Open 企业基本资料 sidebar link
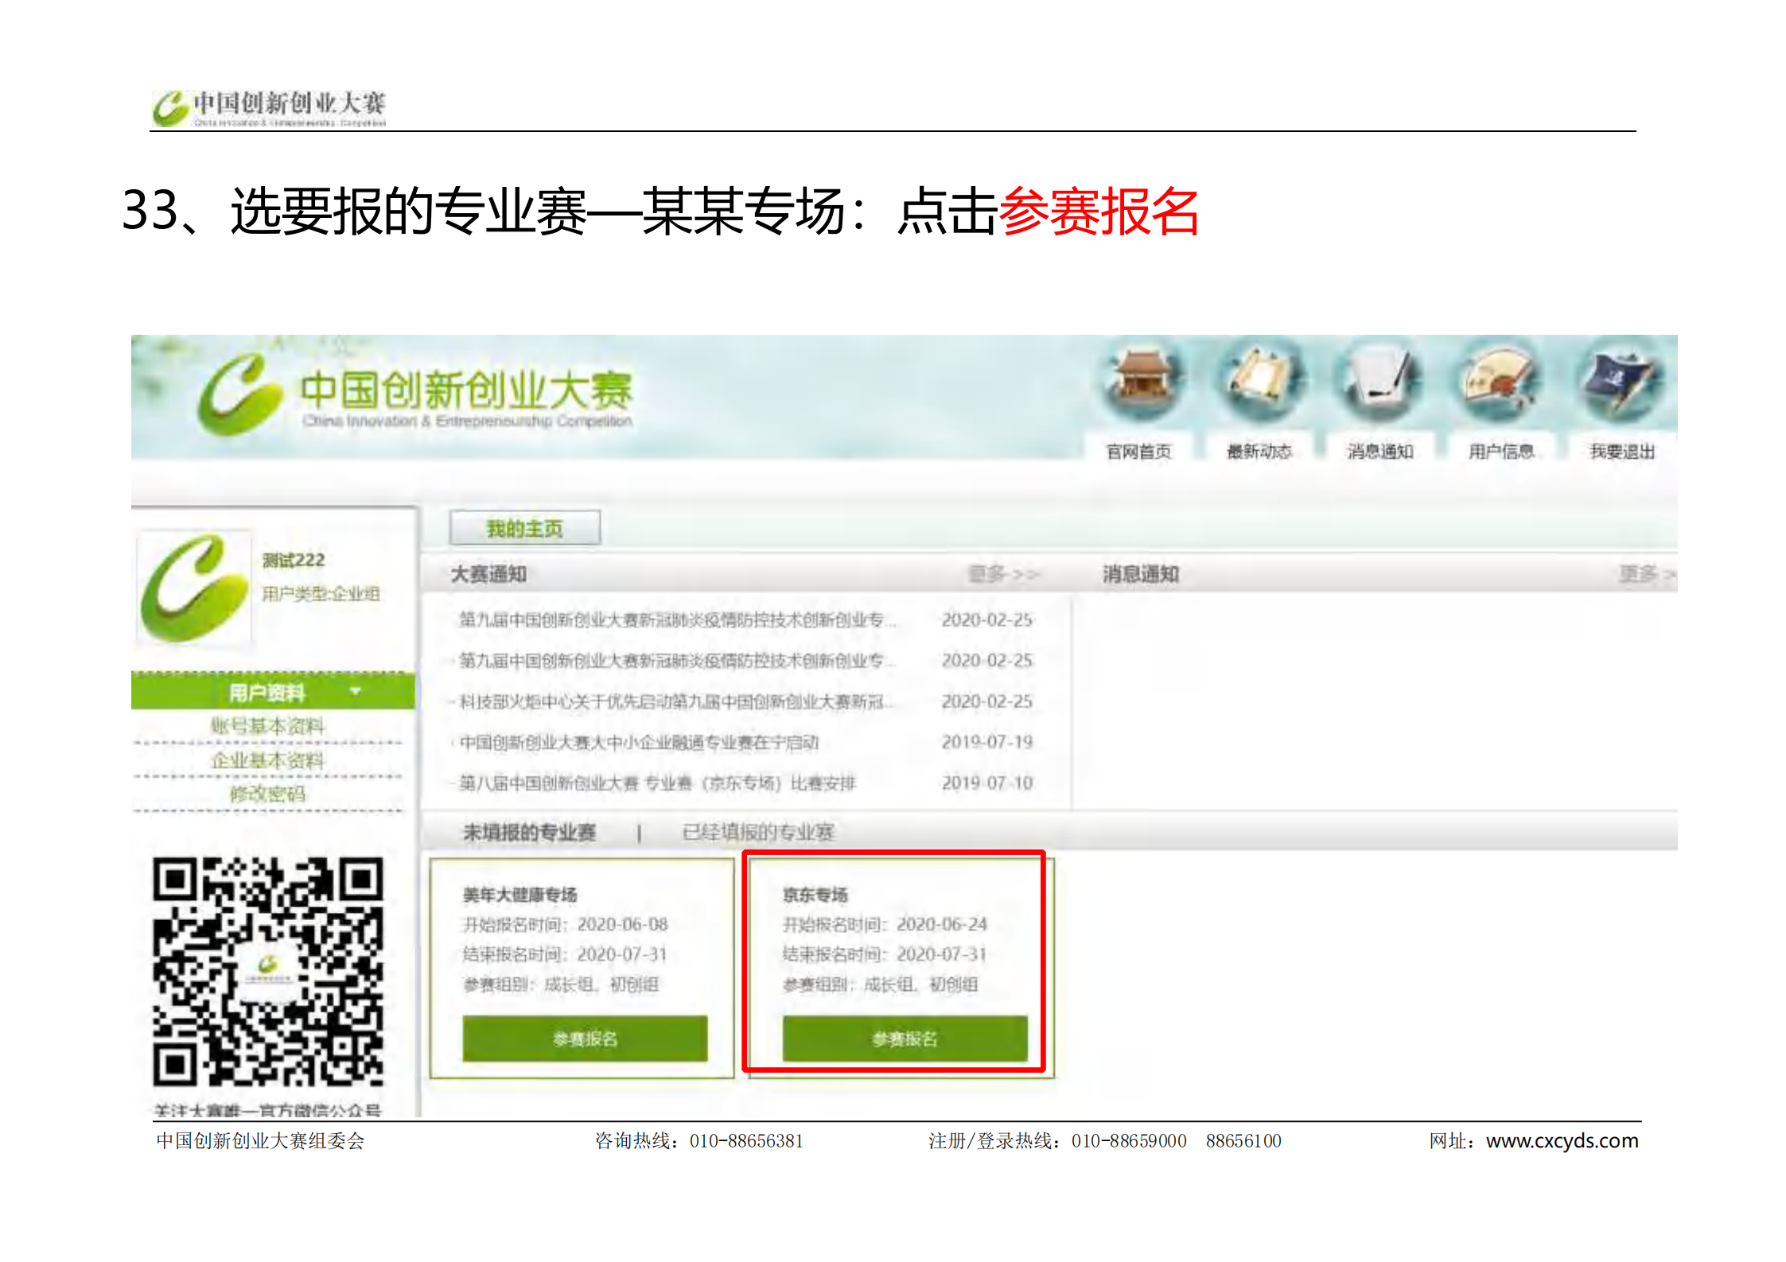 coord(267,760)
